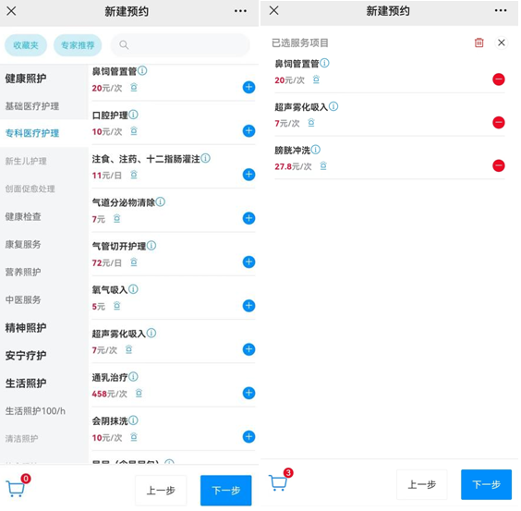Click into the service search field
The width and height of the screenshot is (521, 511).
coord(181,45)
